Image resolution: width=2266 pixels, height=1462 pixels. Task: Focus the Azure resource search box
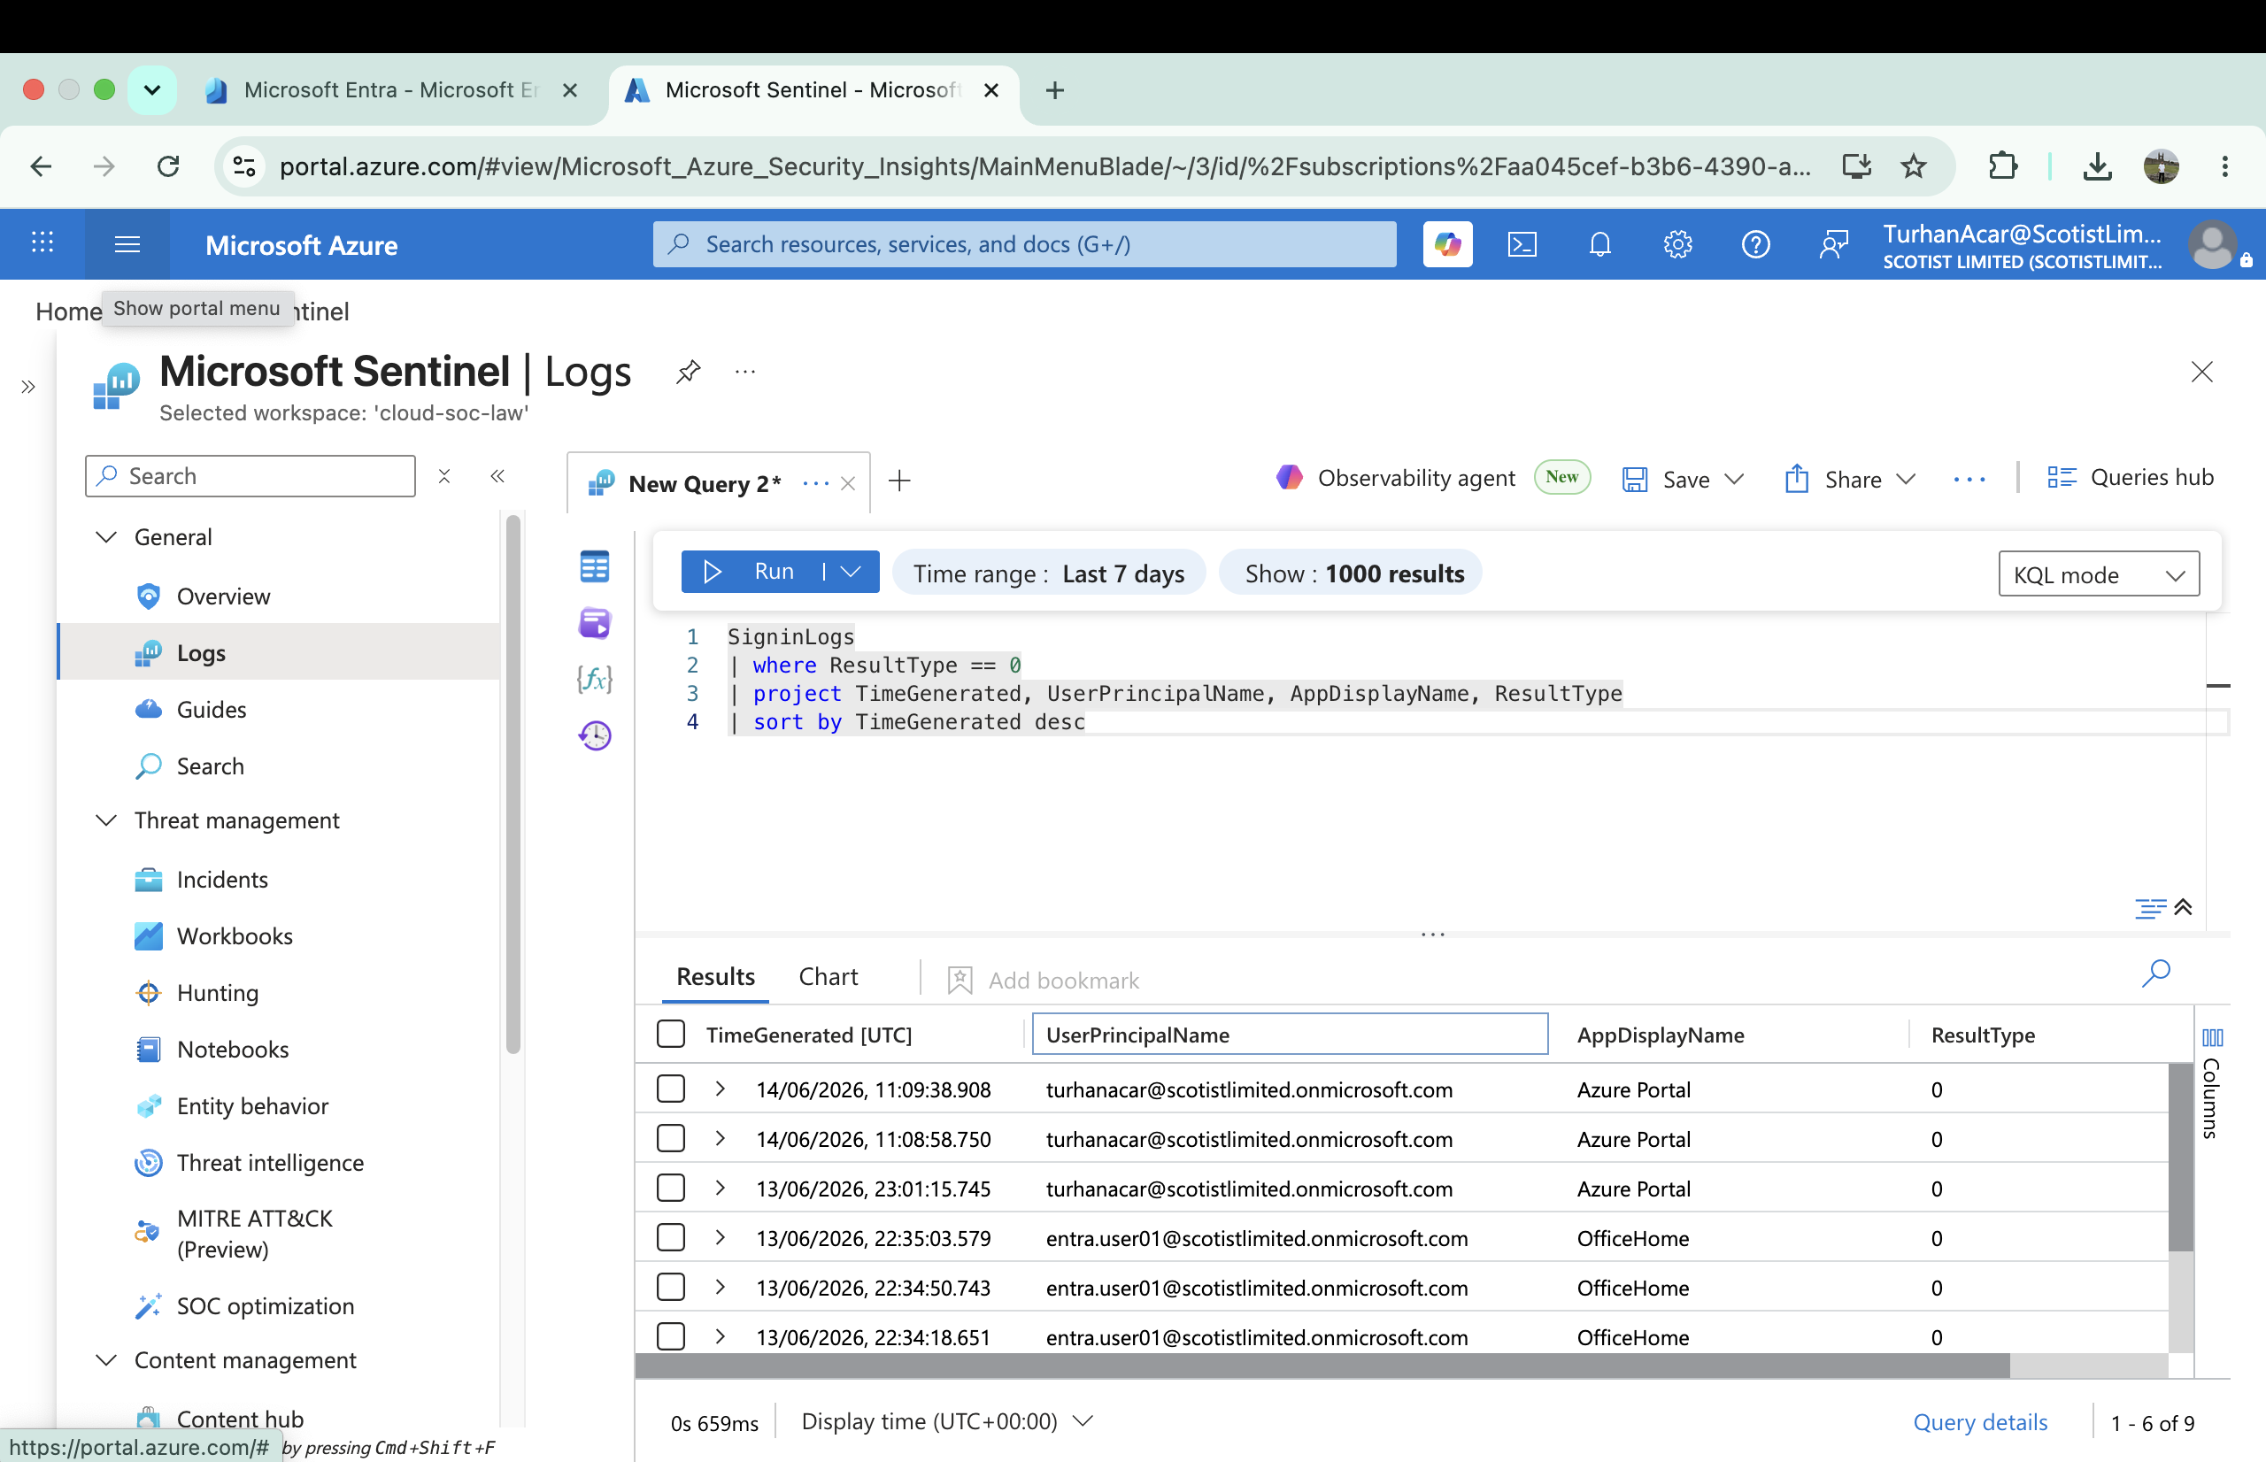tap(1024, 244)
